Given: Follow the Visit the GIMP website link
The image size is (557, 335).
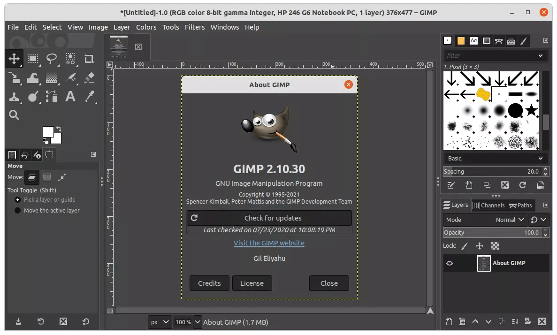Looking at the screenshot, I should (269, 243).
